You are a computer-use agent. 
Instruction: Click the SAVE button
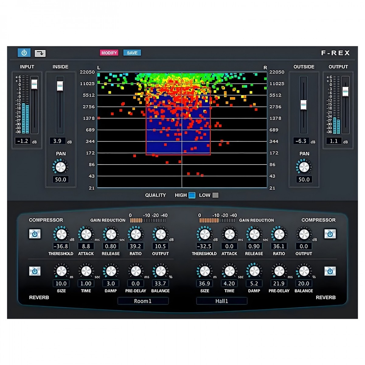(132, 53)
